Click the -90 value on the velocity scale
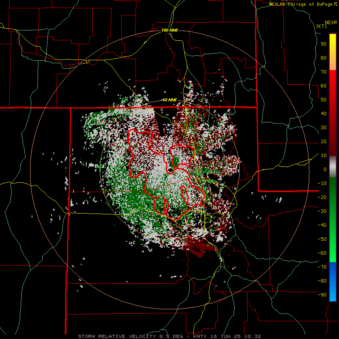 point(322,295)
